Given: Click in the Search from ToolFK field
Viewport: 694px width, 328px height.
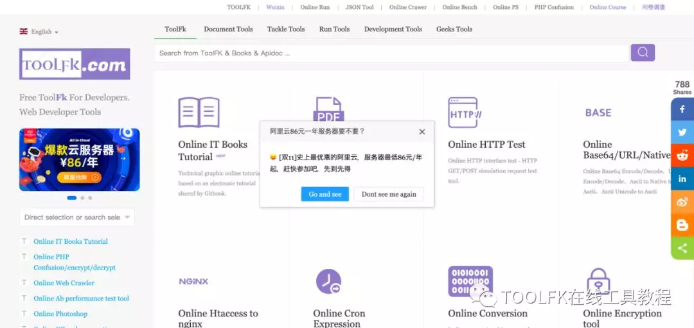Looking at the screenshot, I should click(x=392, y=53).
